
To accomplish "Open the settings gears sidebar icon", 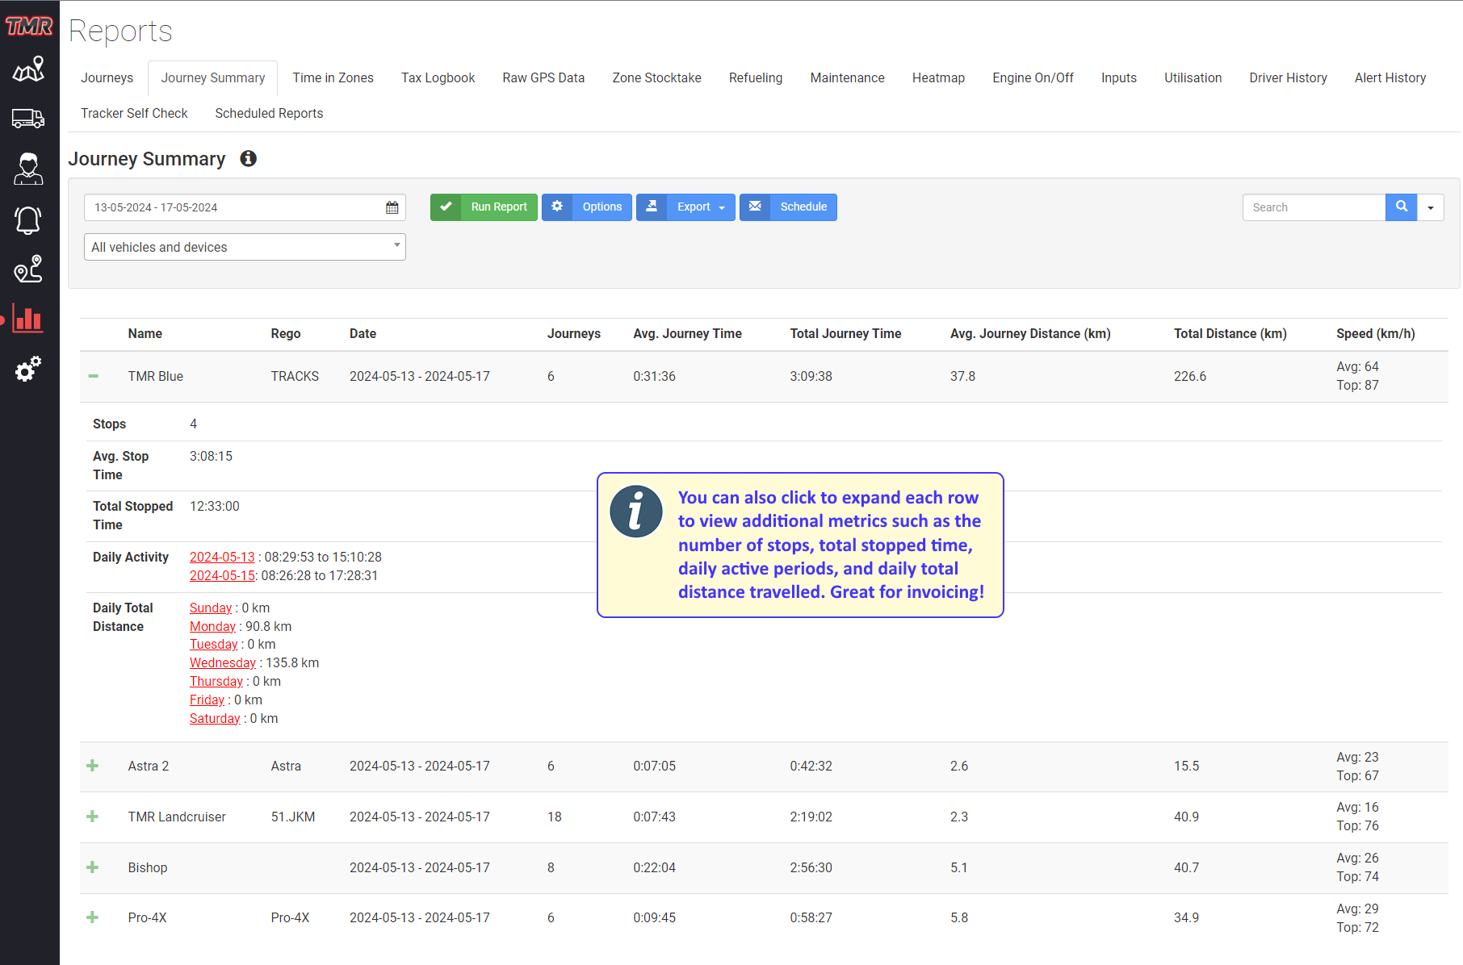I will tap(28, 369).
